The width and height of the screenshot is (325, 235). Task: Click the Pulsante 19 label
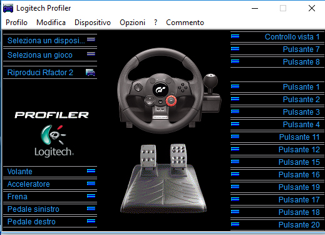point(299,187)
